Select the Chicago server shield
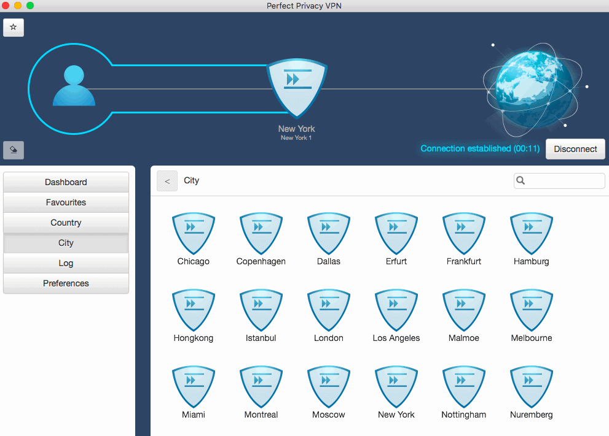Image resolution: width=609 pixels, height=436 pixels. [193, 234]
